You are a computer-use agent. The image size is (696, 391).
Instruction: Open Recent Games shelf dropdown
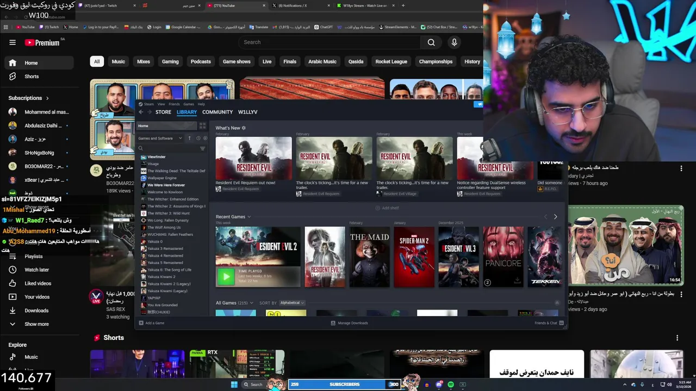coord(249,217)
